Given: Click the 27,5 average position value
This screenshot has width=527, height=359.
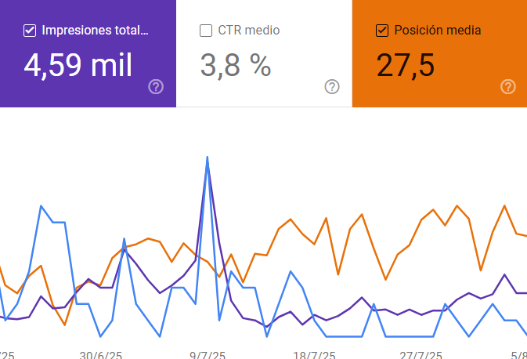Looking at the screenshot, I should 406,66.
